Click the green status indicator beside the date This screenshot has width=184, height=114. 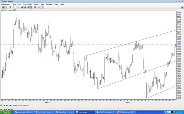(x=1, y=105)
